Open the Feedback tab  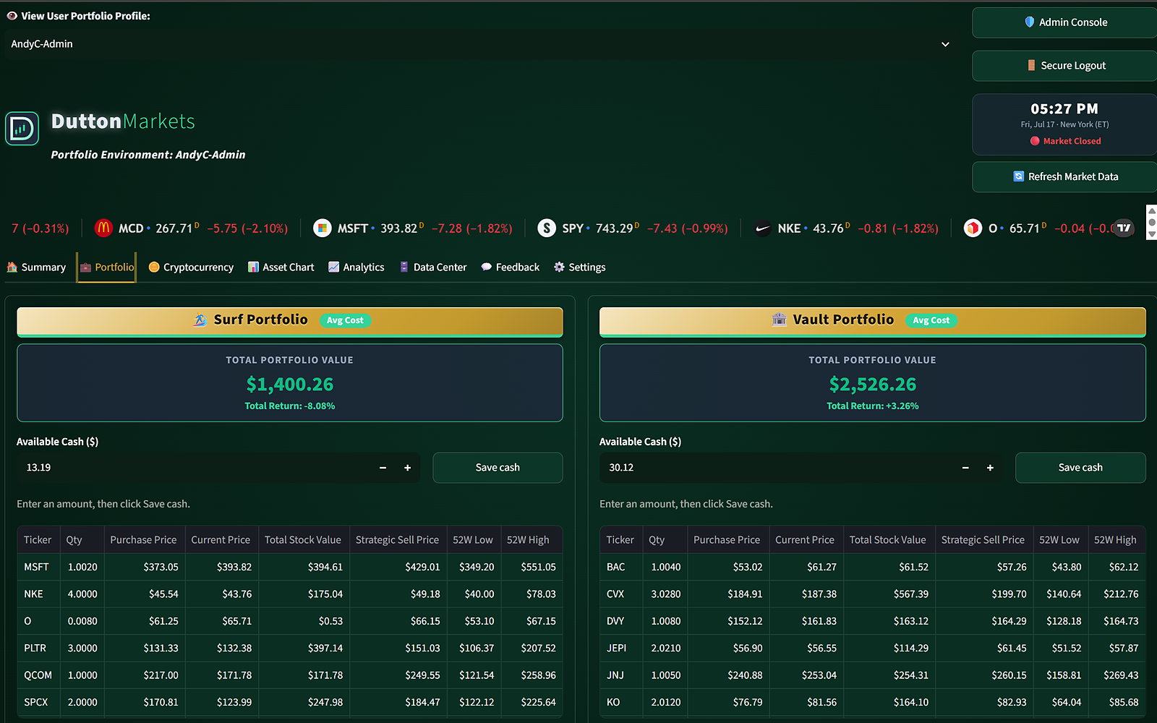(x=510, y=267)
